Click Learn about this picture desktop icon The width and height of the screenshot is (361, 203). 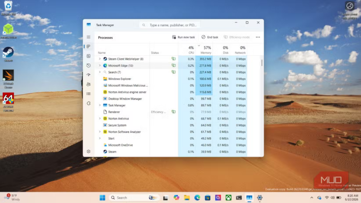[349, 10]
